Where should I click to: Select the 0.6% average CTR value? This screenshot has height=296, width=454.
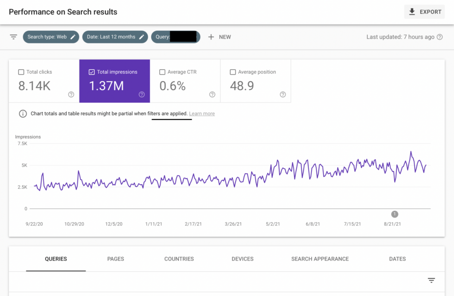[172, 86]
